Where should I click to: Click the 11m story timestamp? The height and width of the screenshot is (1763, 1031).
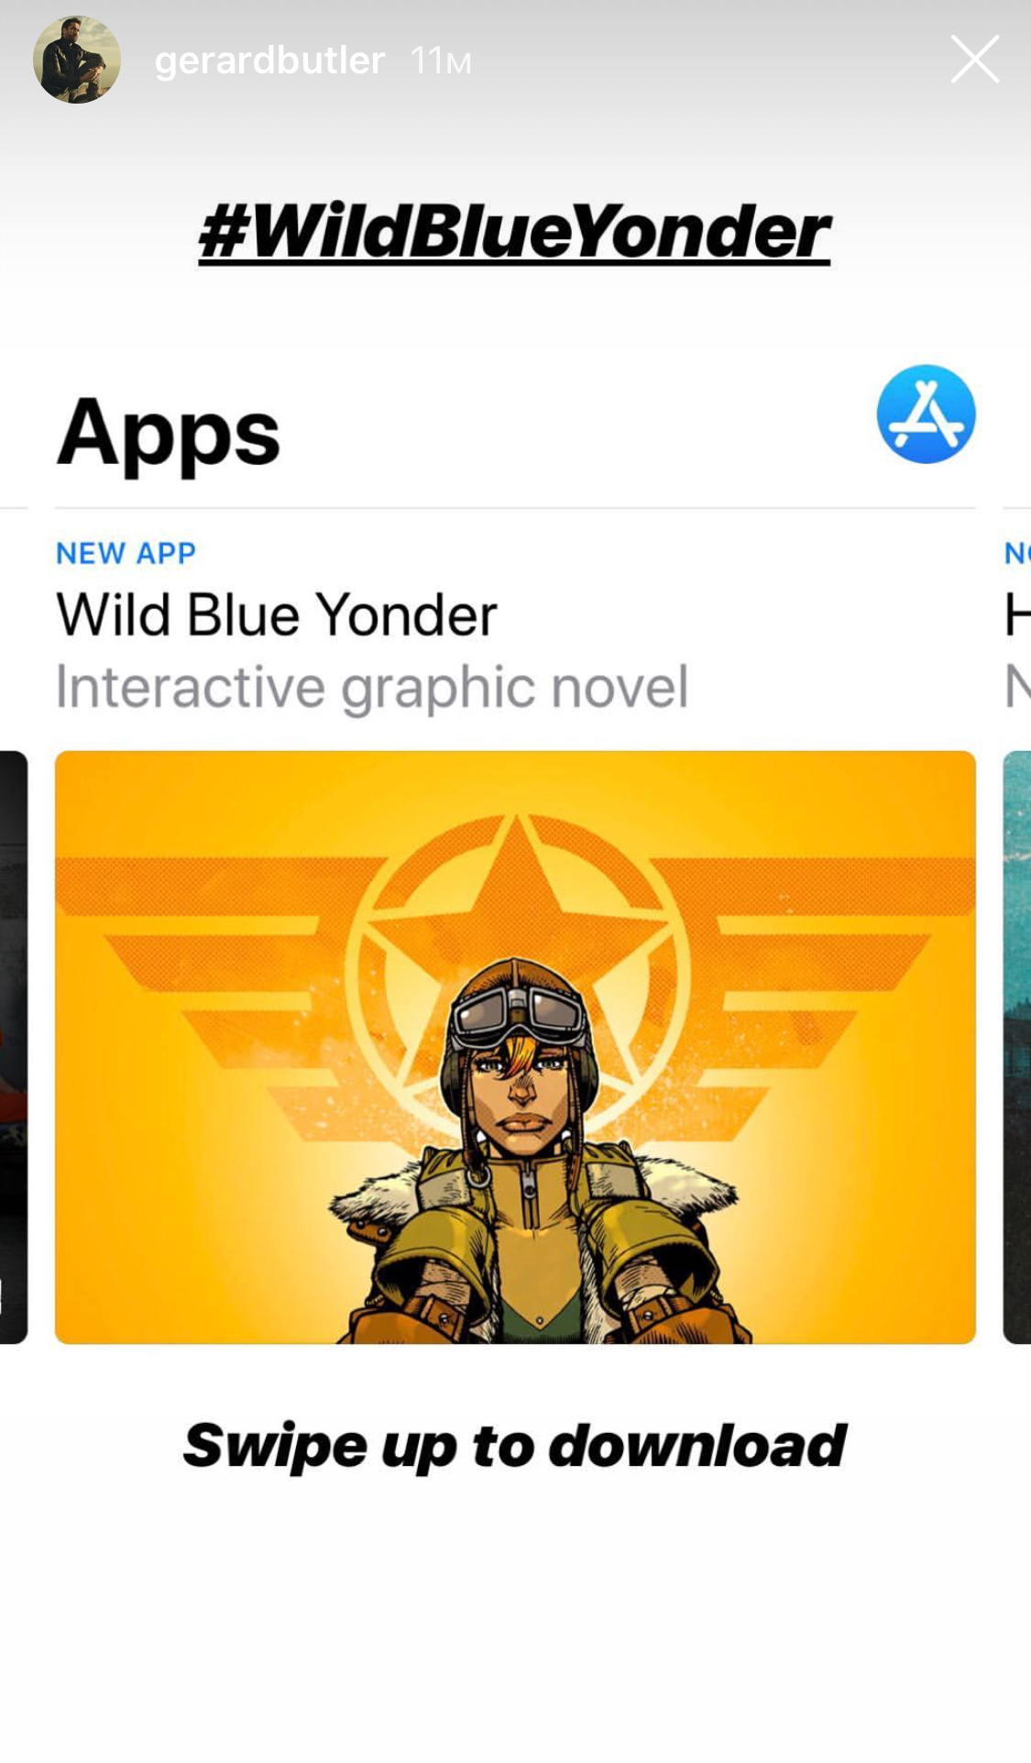pyautogui.click(x=441, y=61)
